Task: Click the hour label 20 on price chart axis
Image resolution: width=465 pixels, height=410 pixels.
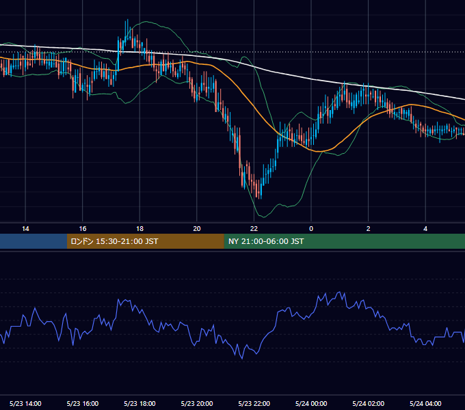Action: pyautogui.click(x=197, y=229)
